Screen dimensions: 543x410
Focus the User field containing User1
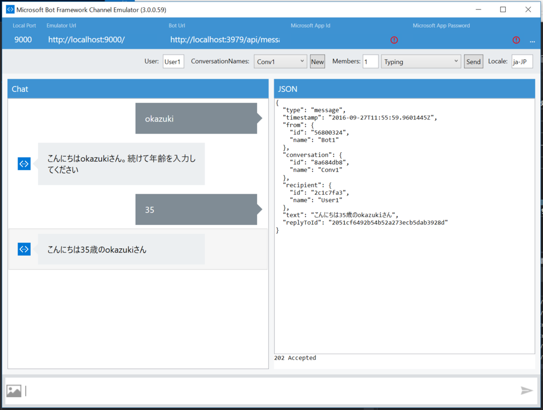coord(173,62)
